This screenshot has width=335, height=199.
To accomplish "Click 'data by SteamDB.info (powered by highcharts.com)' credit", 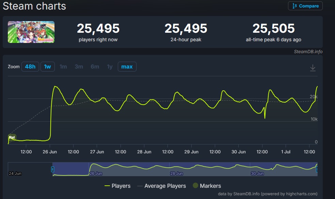I will pos(268,194).
